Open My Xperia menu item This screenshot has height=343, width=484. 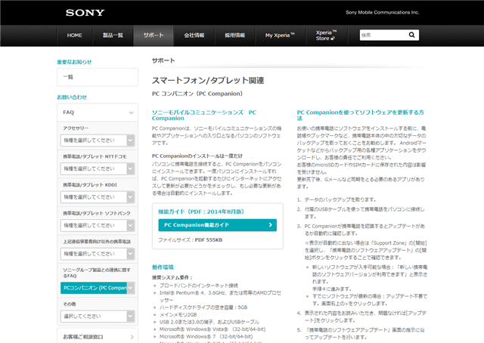(x=280, y=36)
